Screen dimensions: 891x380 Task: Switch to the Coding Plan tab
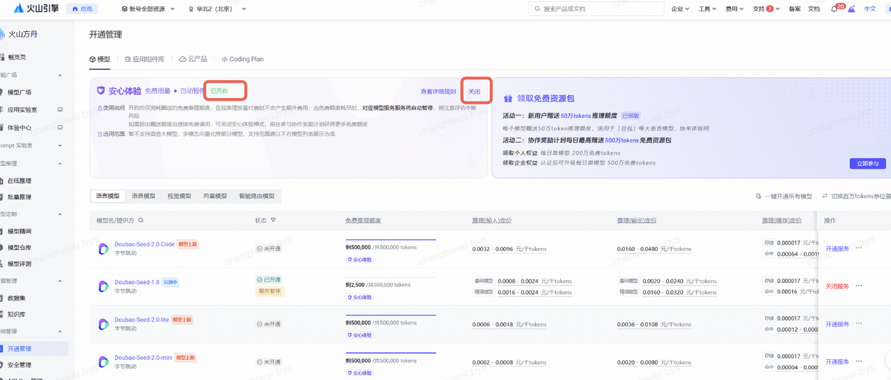tap(242, 60)
